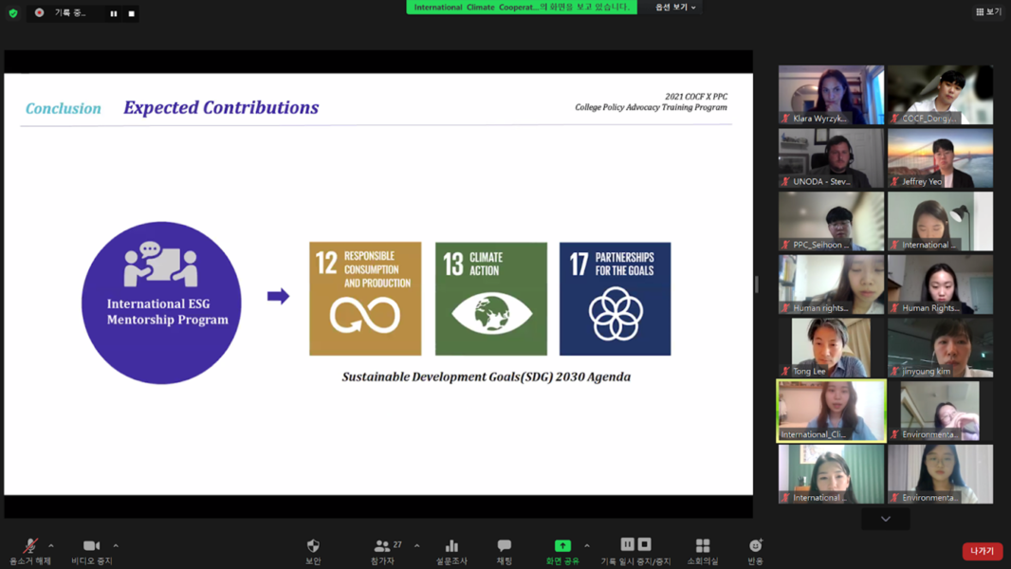Image resolution: width=1011 pixels, height=569 pixels.
Task: Click the green Share Screen icon
Action: point(562,547)
